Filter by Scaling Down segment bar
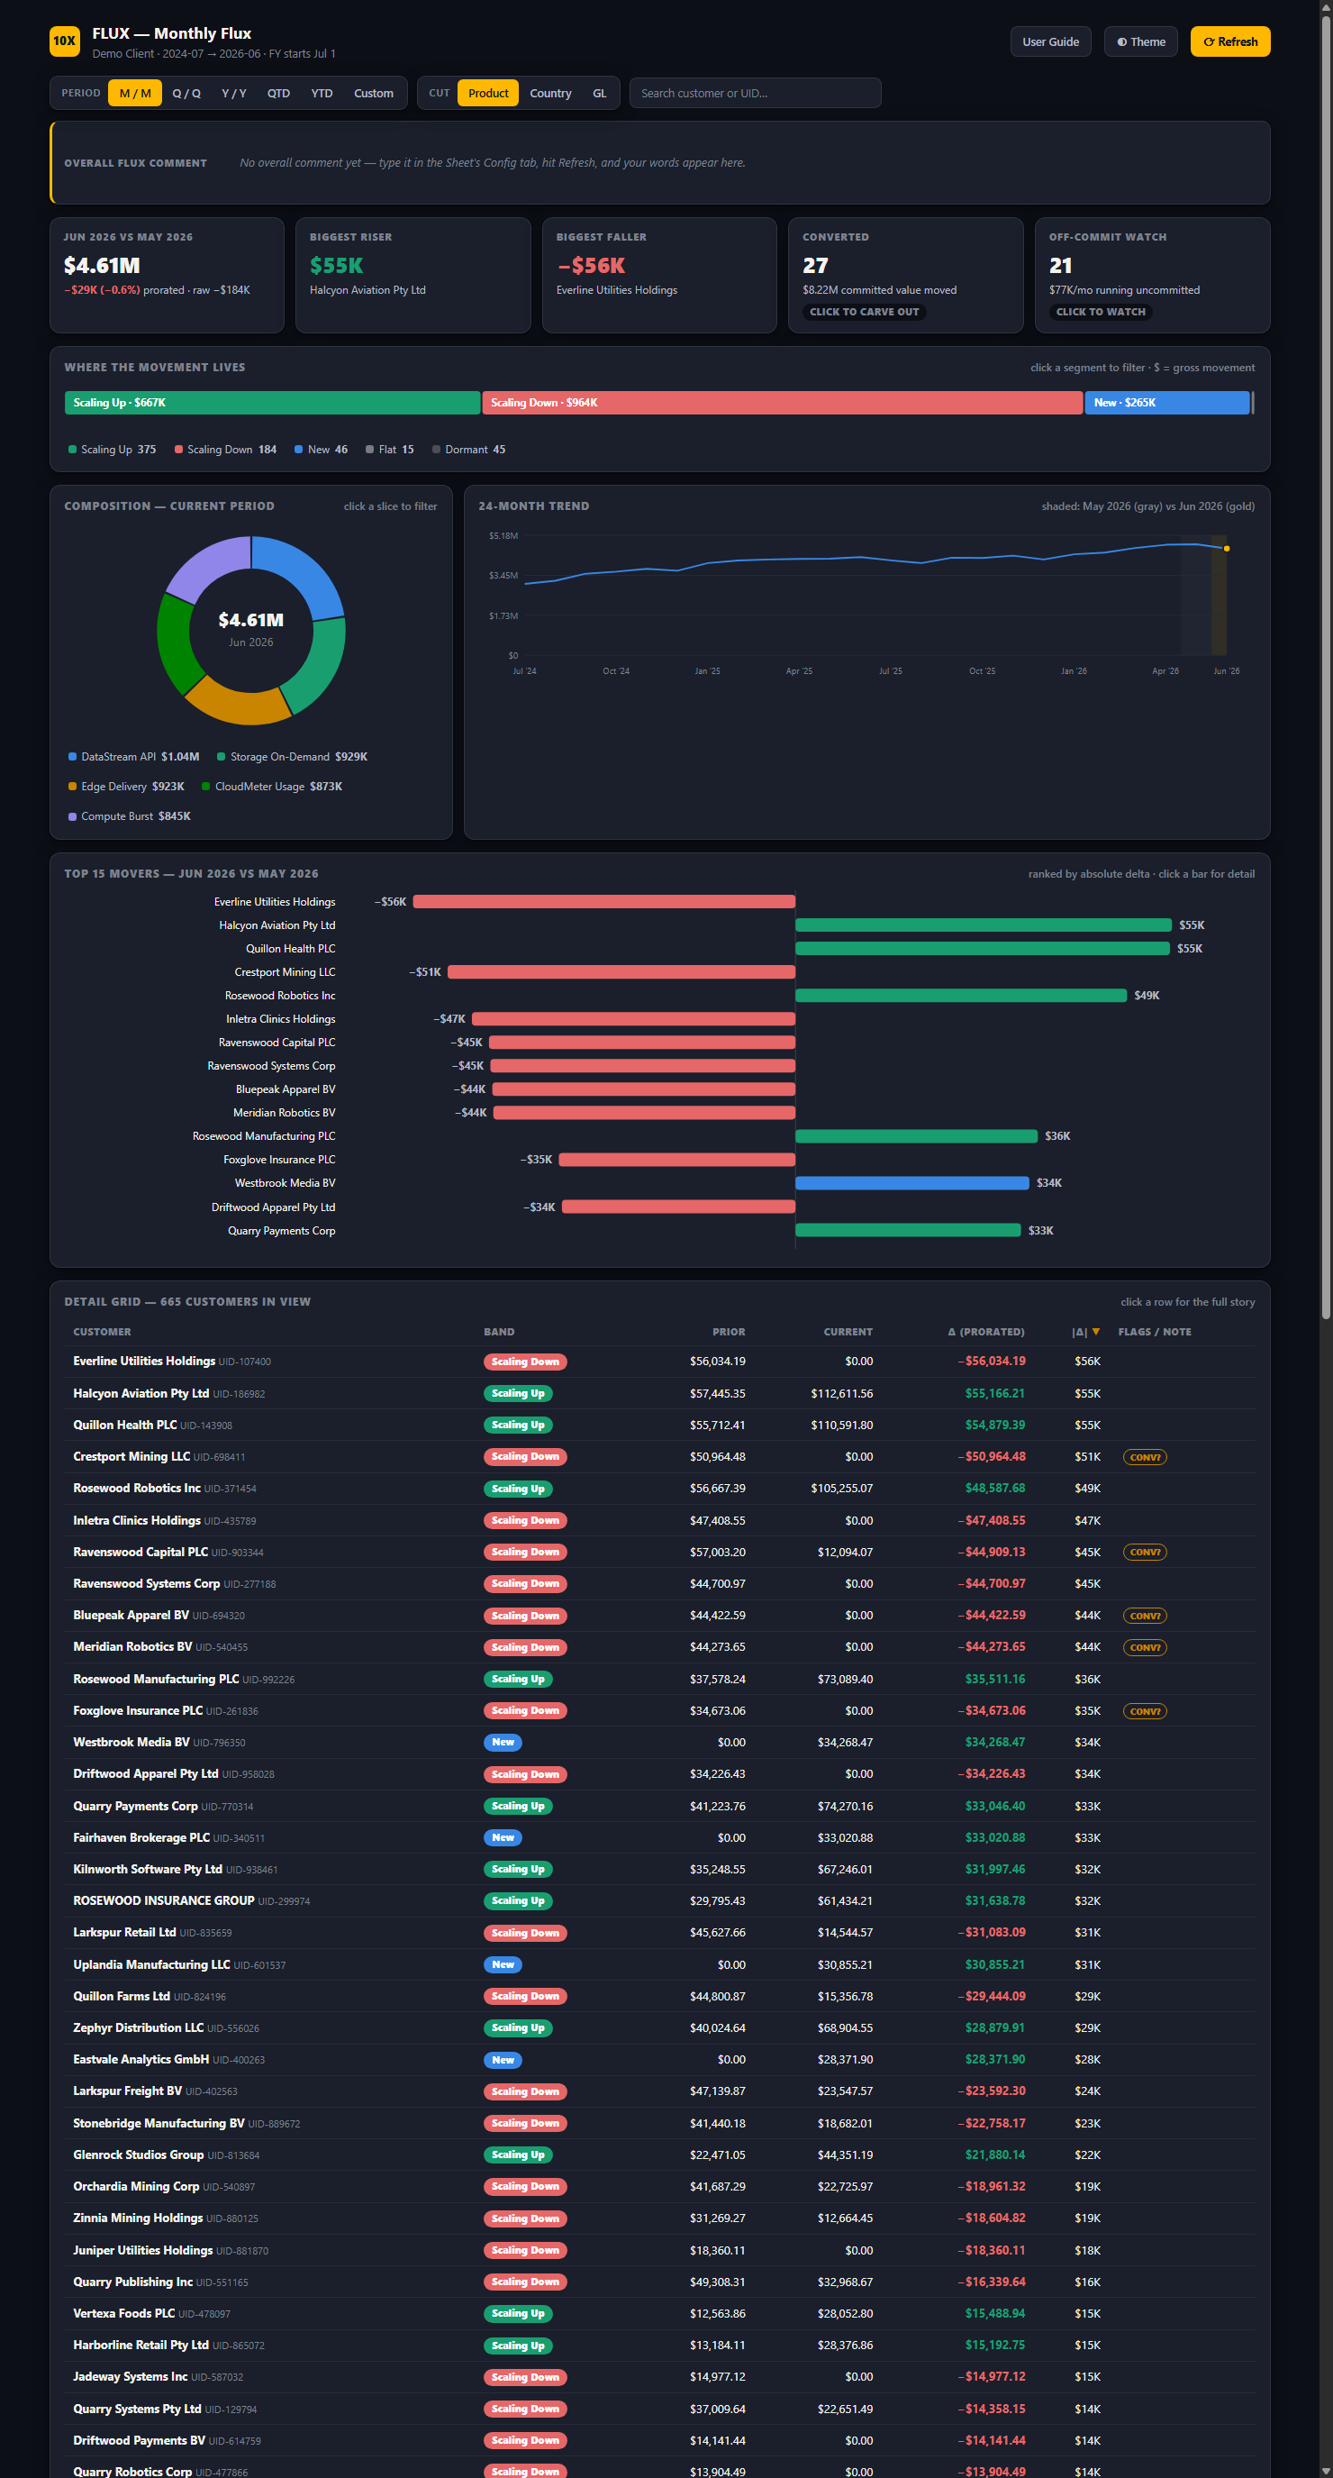 point(782,402)
